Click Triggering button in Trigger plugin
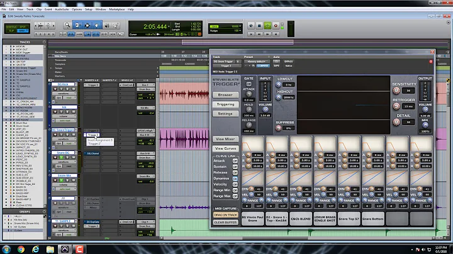 click(x=225, y=104)
